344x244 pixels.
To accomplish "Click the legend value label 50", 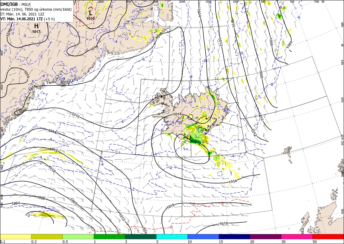I will point(315,242).
